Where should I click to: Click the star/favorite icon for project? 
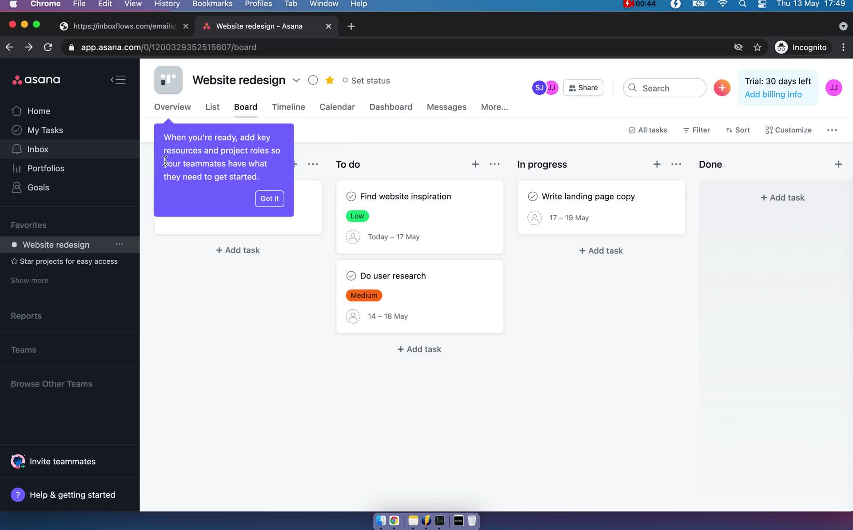(329, 80)
